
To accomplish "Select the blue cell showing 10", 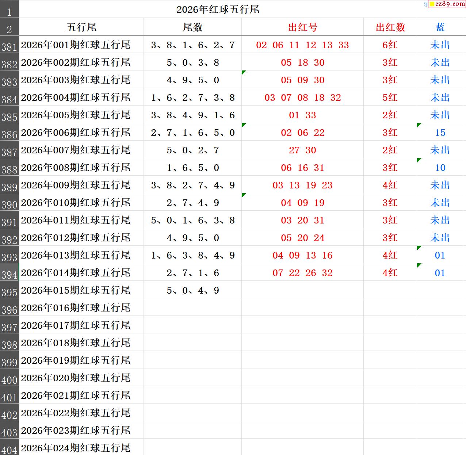I will [440, 168].
